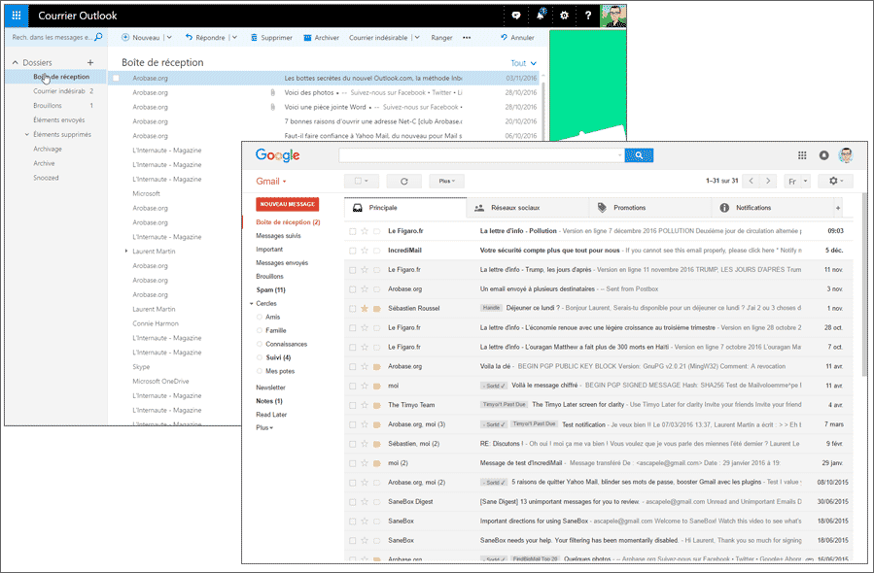Star the top Le Figaro.fr Pollution message
Screen dimensions: 874x573
(365, 230)
